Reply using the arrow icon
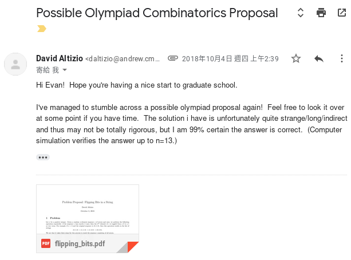The image size is (351, 260). click(319, 58)
